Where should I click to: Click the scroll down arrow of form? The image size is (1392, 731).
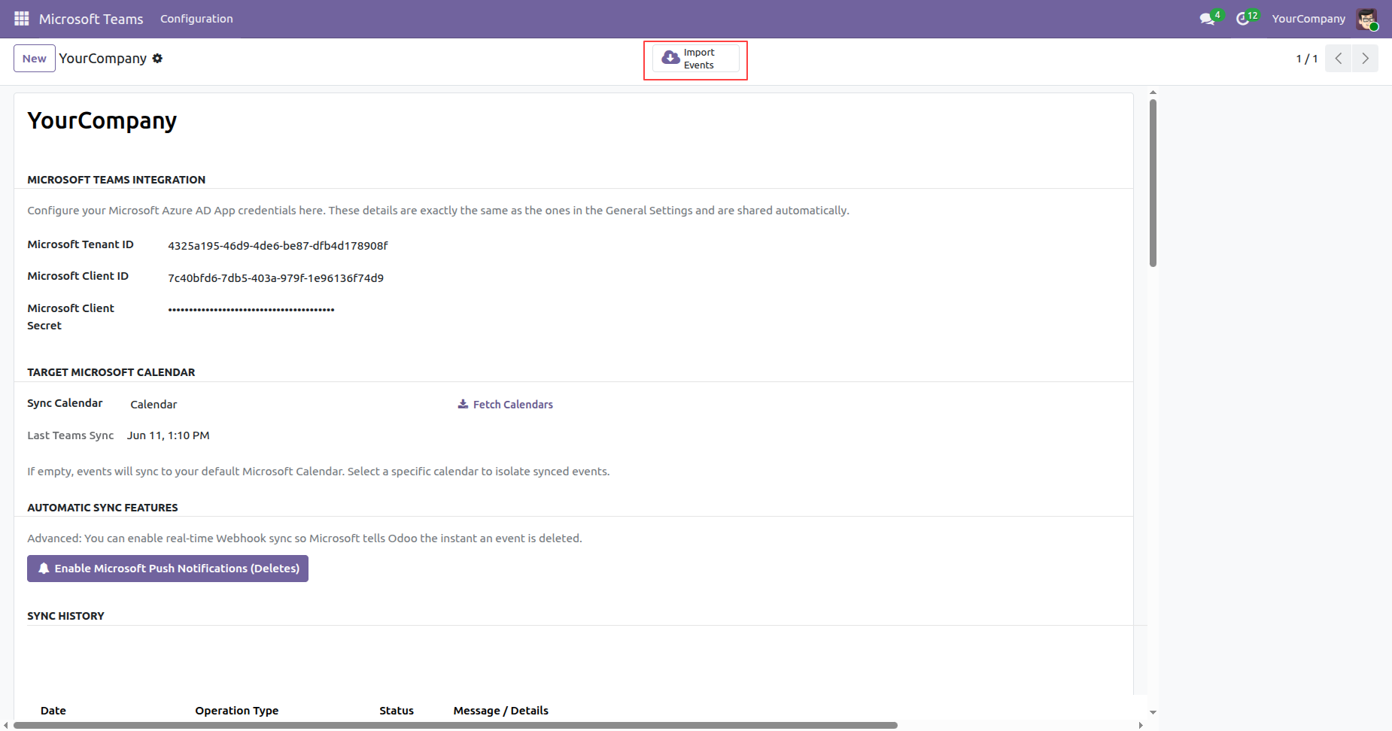click(1153, 712)
